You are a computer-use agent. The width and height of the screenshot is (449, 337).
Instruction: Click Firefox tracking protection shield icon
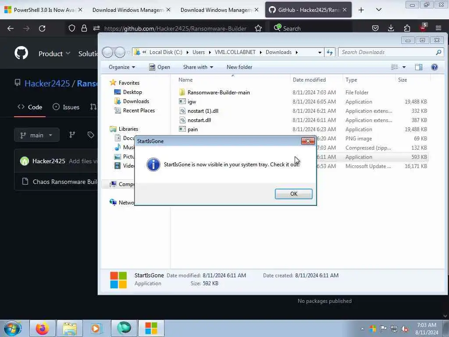[71, 29]
